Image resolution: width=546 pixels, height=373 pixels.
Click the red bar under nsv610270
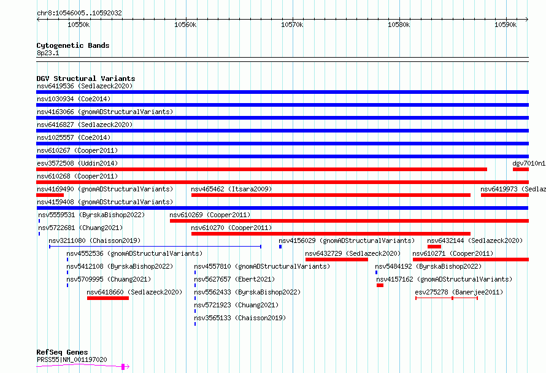331,234
